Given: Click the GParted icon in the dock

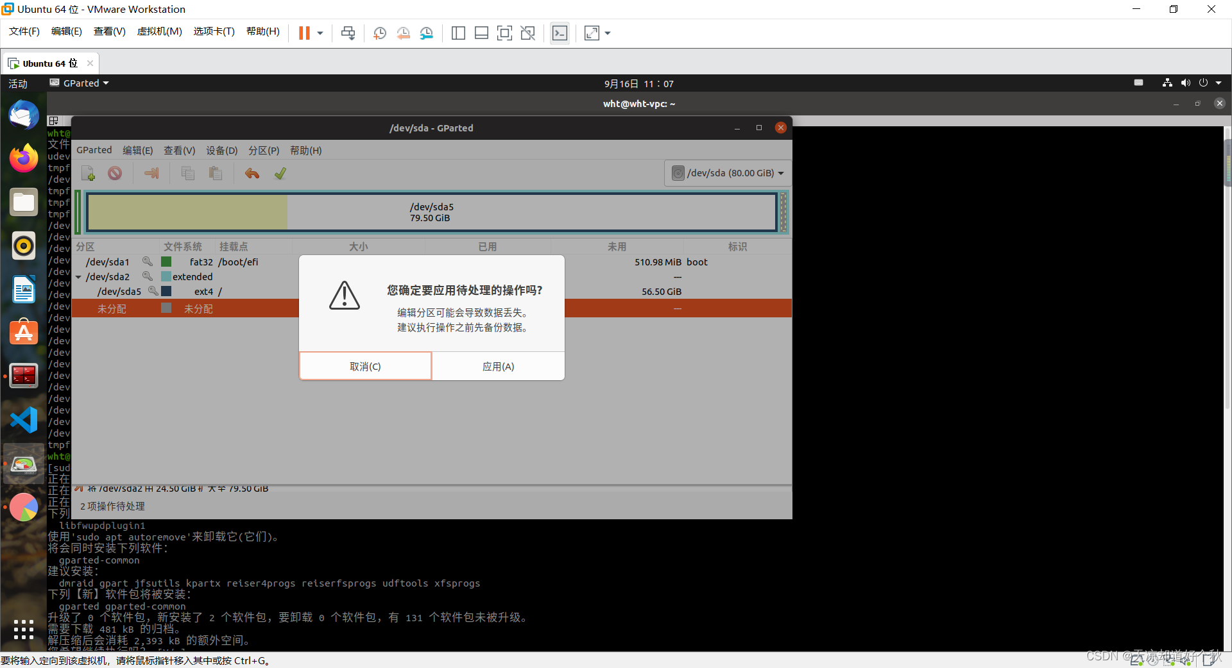Looking at the screenshot, I should pos(24,463).
